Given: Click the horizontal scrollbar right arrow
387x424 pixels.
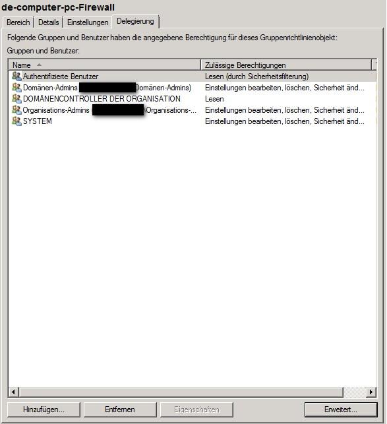Looking at the screenshot, I should pos(371,392).
